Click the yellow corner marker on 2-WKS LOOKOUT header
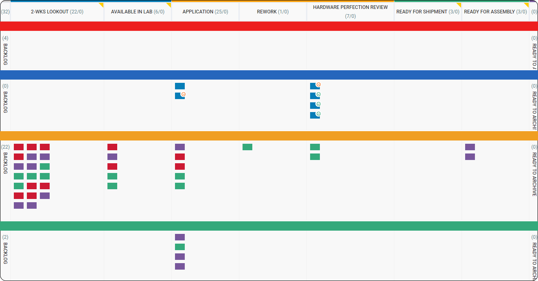538x281 pixels. pos(101,3)
